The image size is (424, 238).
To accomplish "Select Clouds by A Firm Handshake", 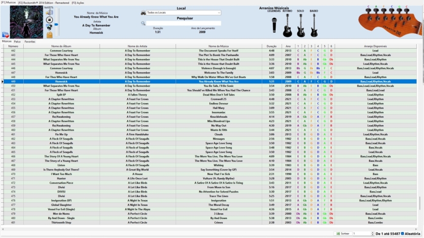I will [x=210, y=134].
